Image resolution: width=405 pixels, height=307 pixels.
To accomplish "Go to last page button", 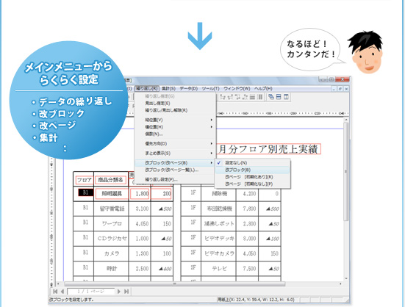I will click(x=126, y=292).
